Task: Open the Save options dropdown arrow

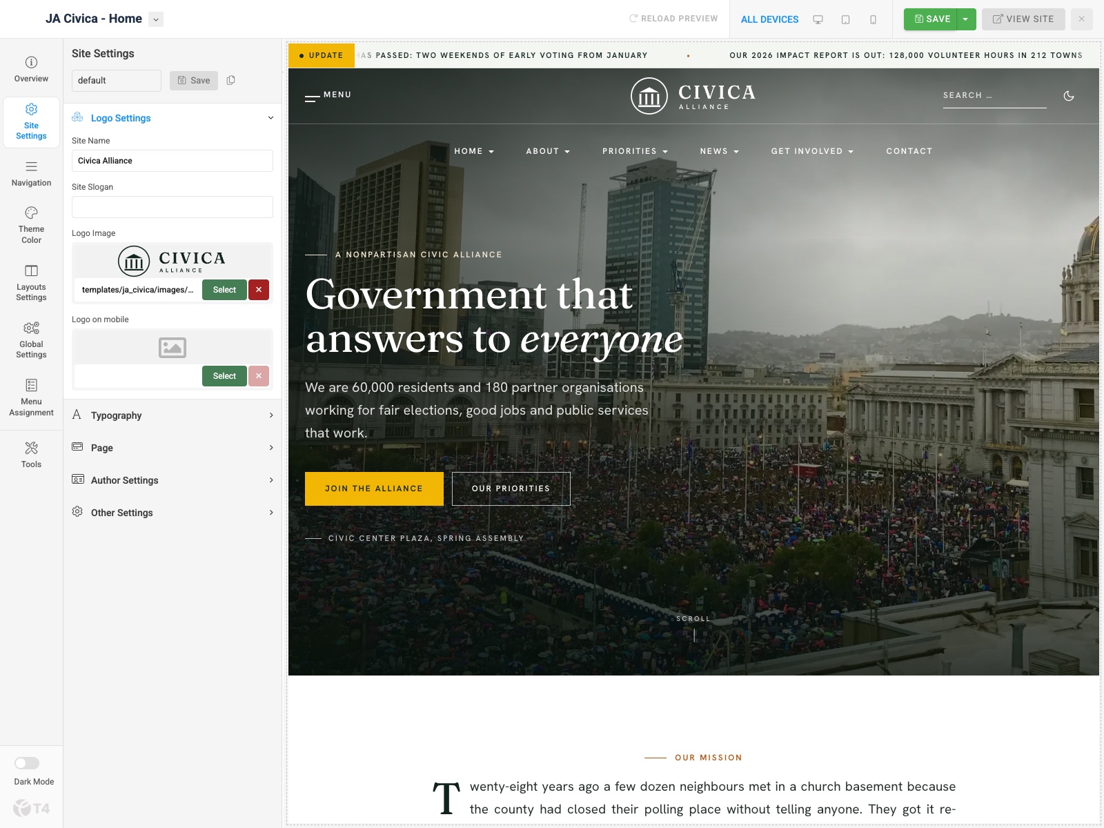Action: tap(966, 19)
